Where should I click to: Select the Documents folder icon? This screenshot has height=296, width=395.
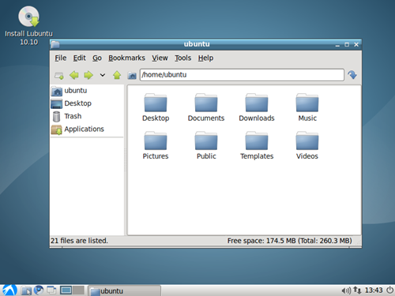pyautogui.click(x=206, y=107)
